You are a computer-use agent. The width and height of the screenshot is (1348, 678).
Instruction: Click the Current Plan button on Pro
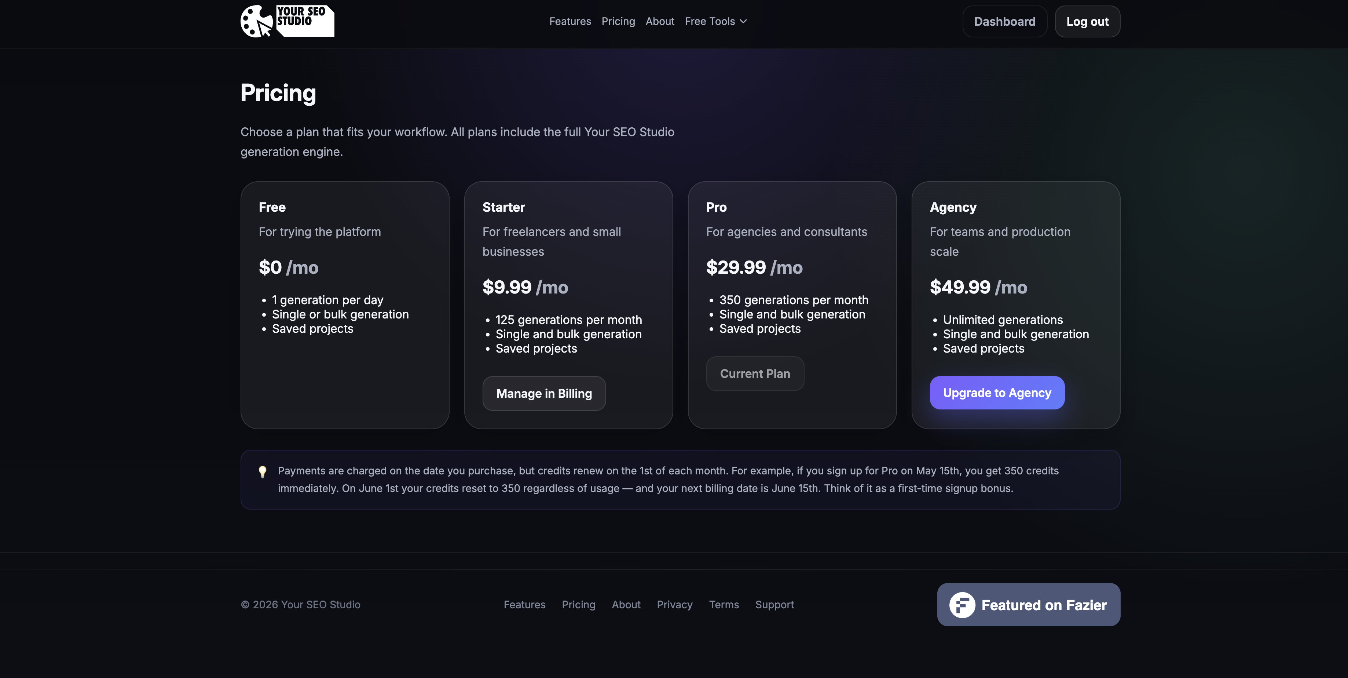coord(755,374)
